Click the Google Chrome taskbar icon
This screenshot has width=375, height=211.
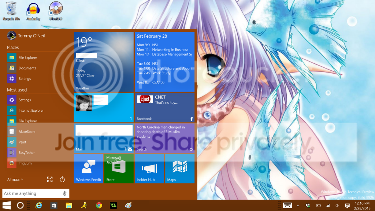(99, 206)
